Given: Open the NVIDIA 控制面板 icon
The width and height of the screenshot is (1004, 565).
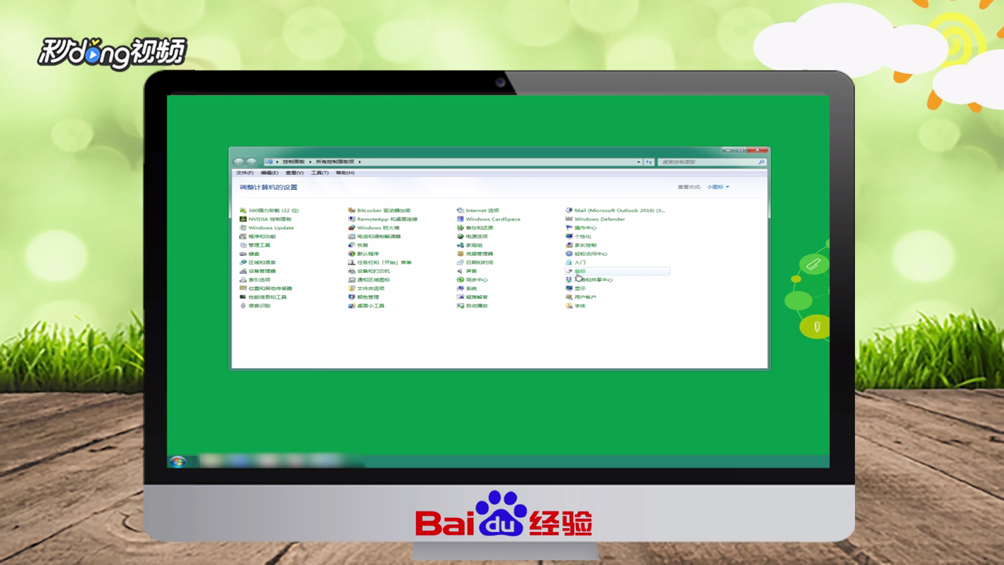Looking at the screenshot, I should 243,219.
